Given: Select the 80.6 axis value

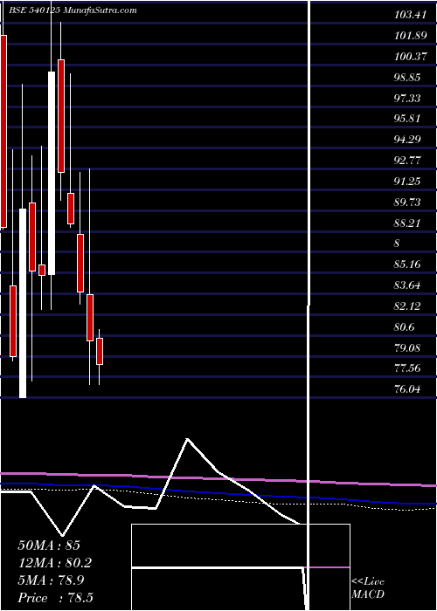Looking at the screenshot, I should [405, 326].
